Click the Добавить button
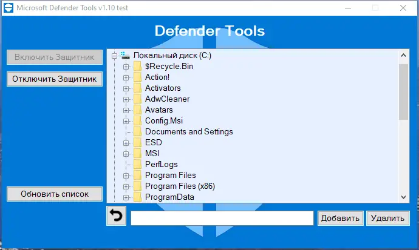This screenshot has height=250, width=419. pos(340,219)
